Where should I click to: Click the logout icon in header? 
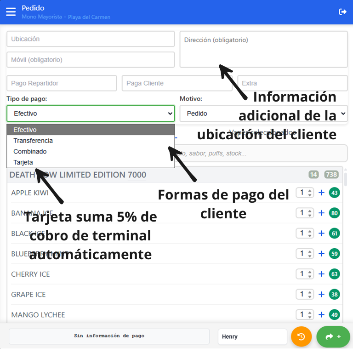[342, 11]
